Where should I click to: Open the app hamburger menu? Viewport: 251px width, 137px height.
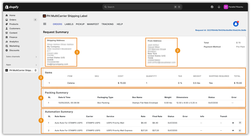(x=45, y=24)
